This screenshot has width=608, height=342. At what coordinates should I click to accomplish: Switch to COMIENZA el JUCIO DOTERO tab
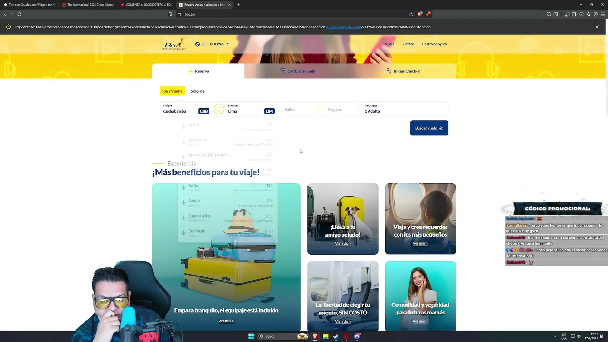(146, 5)
